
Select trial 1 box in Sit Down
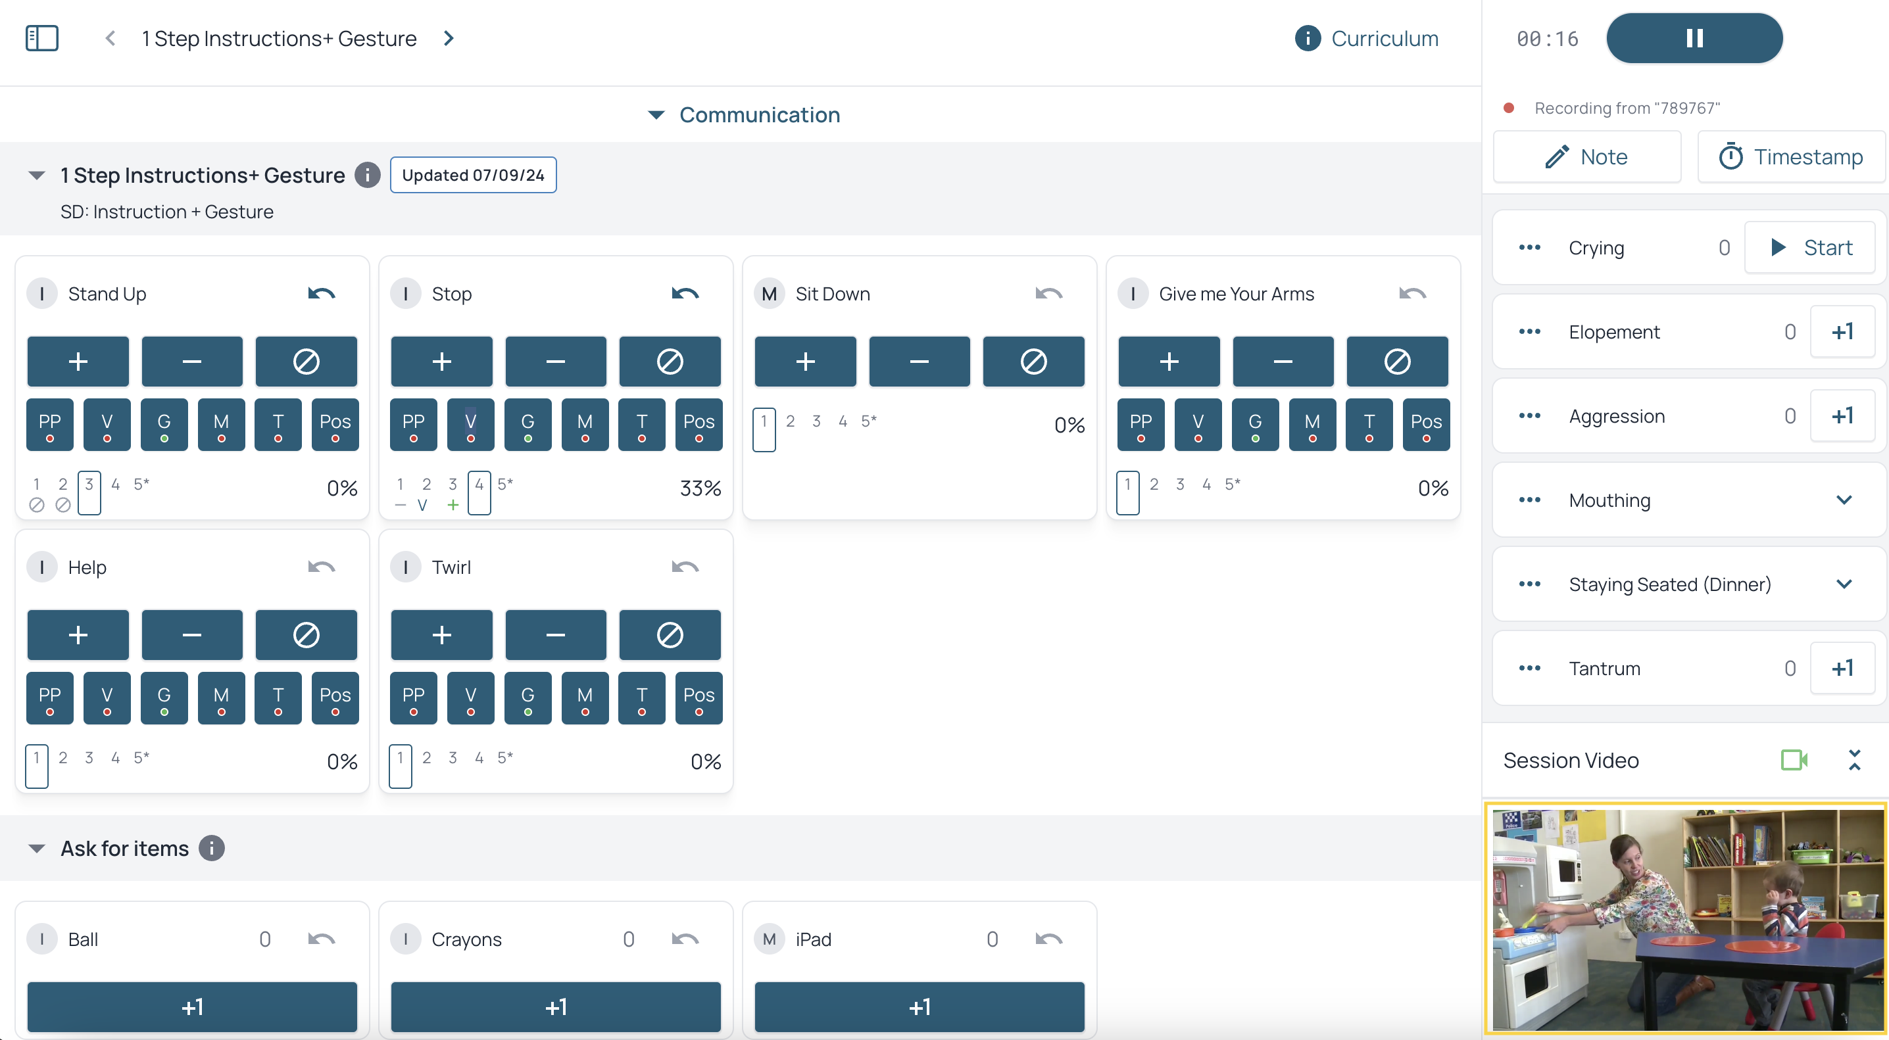[764, 429]
